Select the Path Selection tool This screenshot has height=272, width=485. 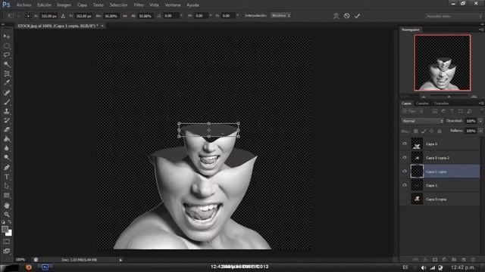click(x=7, y=186)
